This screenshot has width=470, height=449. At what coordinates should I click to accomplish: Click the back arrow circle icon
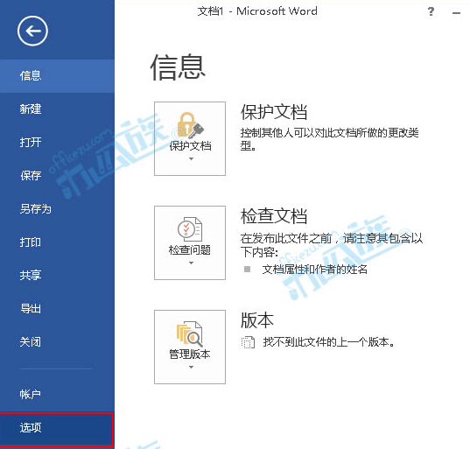[x=32, y=31]
